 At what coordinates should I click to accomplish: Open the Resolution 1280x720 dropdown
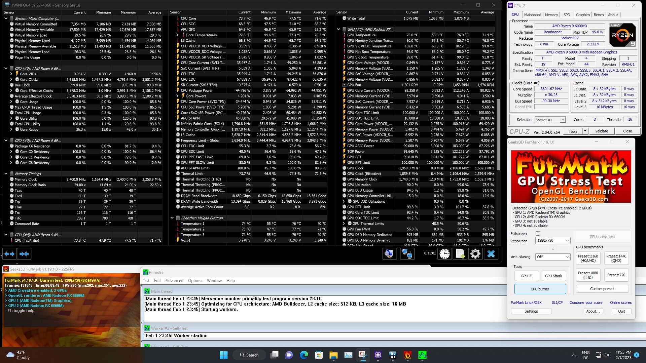tap(553, 241)
